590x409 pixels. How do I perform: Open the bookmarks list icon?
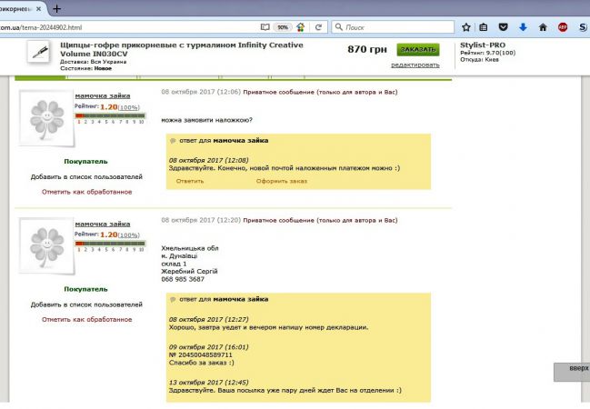pyautogui.click(x=483, y=27)
